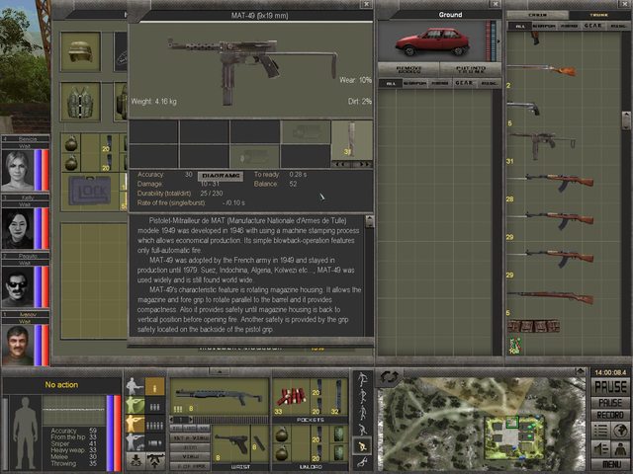This screenshot has width=633, height=474.
Task: Click the drop item icon
Action: click(x=136, y=460)
